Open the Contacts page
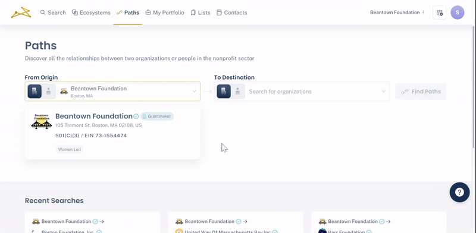 231,12
